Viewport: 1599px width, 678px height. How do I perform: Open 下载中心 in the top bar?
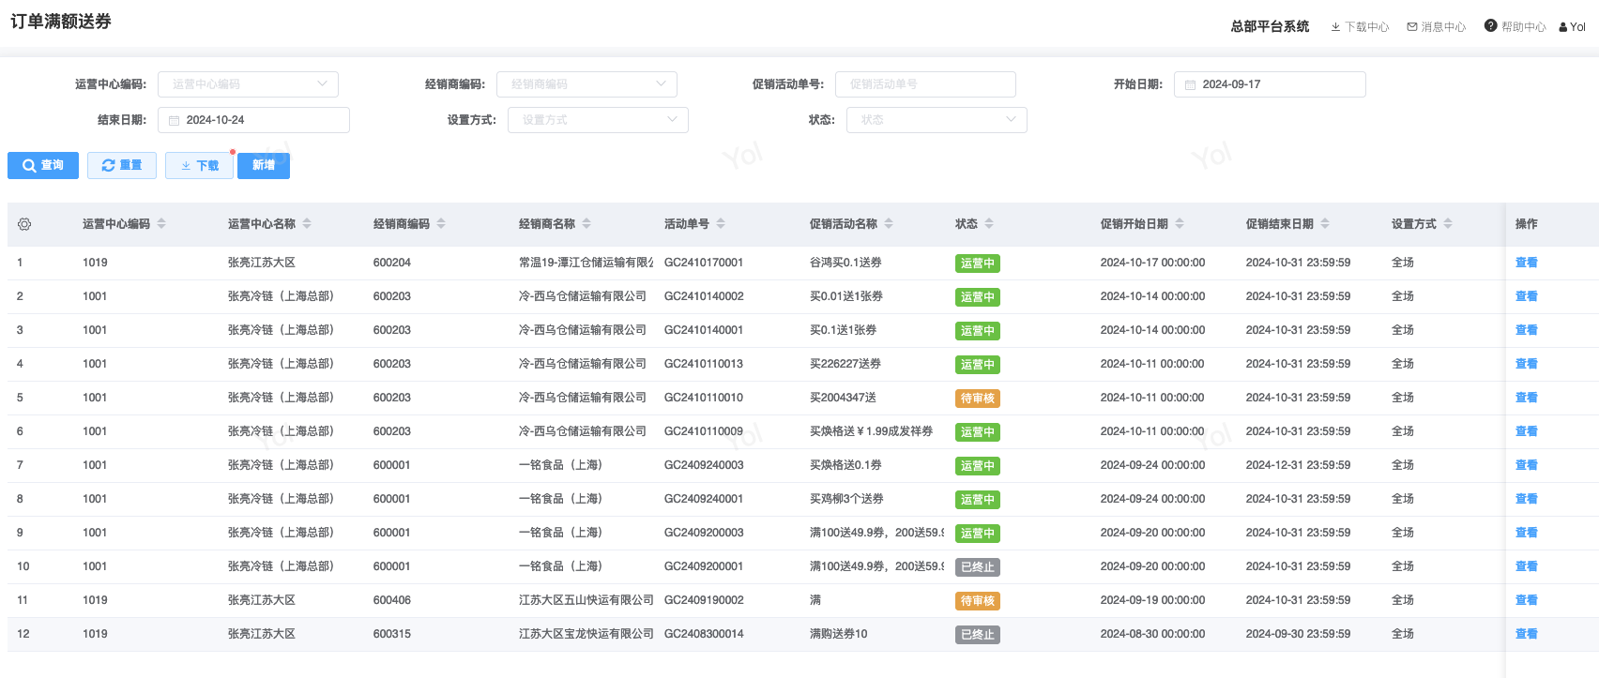click(1360, 27)
